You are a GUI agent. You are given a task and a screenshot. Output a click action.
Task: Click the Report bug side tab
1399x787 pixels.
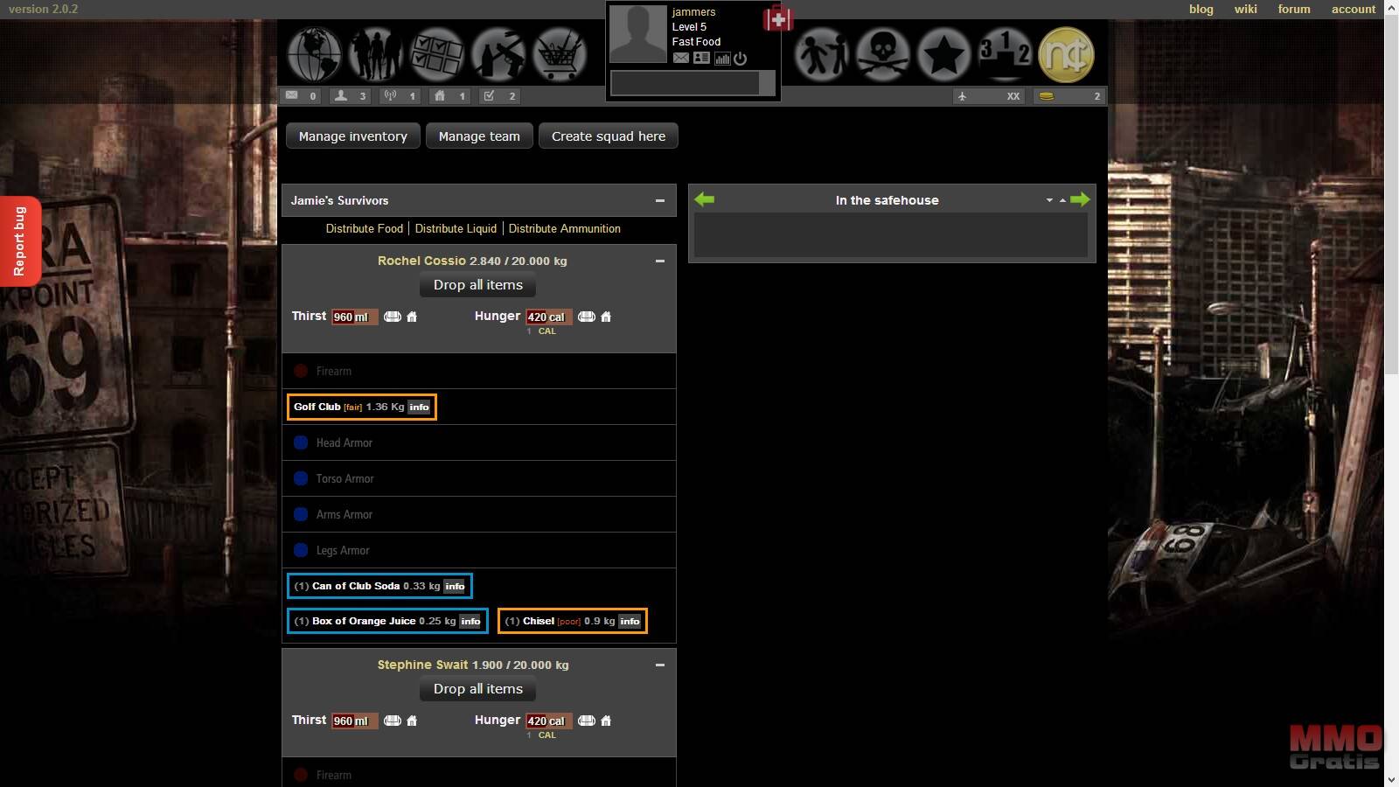tap(19, 241)
